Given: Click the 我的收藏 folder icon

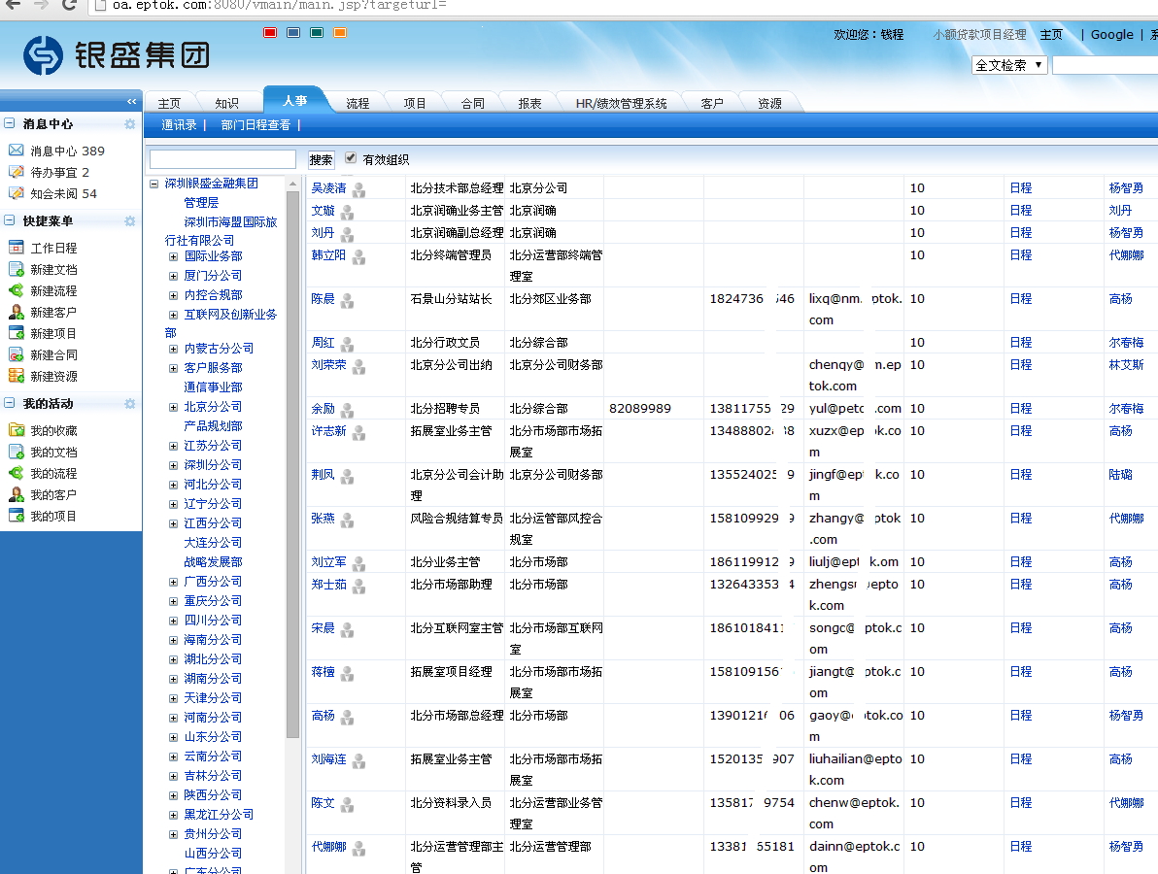Looking at the screenshot, I should click(x=17, y=429).
